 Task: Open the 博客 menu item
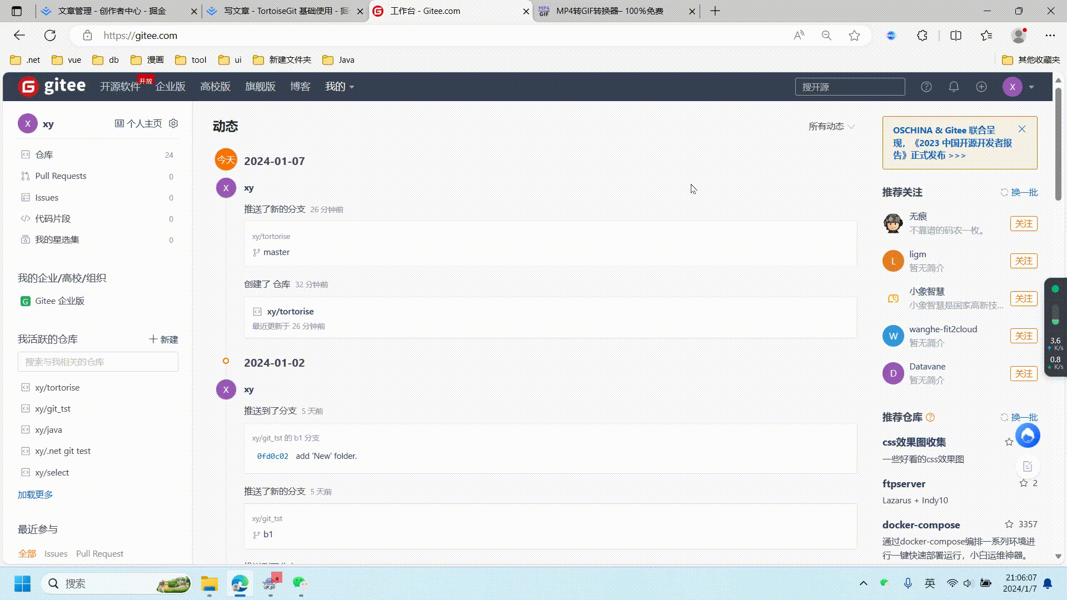(300, 87)
